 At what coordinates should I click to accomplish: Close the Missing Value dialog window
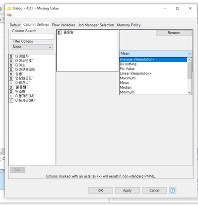[x=191, y=8]
